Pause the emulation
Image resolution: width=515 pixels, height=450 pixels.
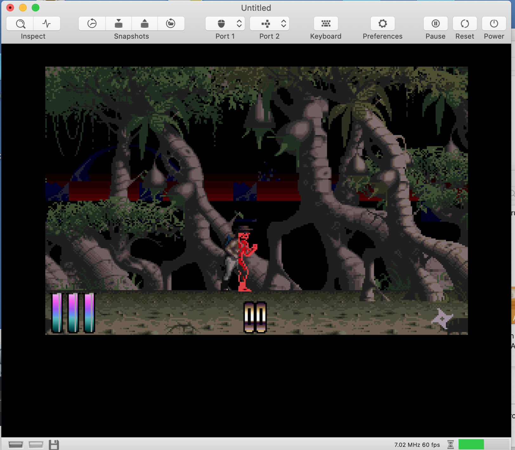click(436, 24)
